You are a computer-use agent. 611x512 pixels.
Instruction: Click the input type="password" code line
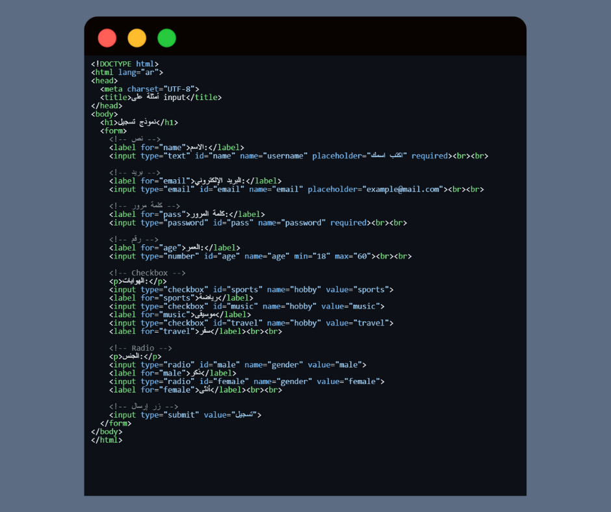coord(257,223)
